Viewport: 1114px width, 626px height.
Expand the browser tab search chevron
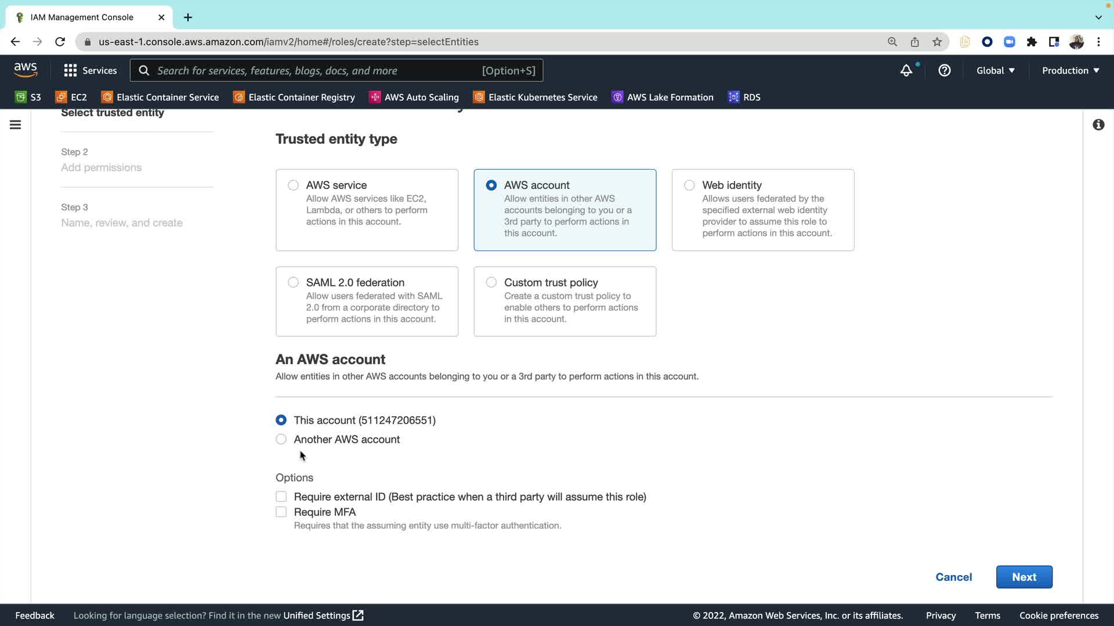1098,17
